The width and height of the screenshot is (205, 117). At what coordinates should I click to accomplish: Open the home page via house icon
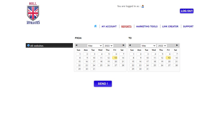pos(95,26)
